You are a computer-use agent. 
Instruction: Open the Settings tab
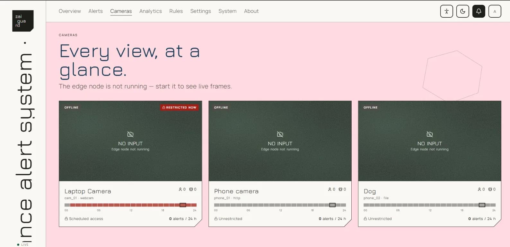(201, 11)
